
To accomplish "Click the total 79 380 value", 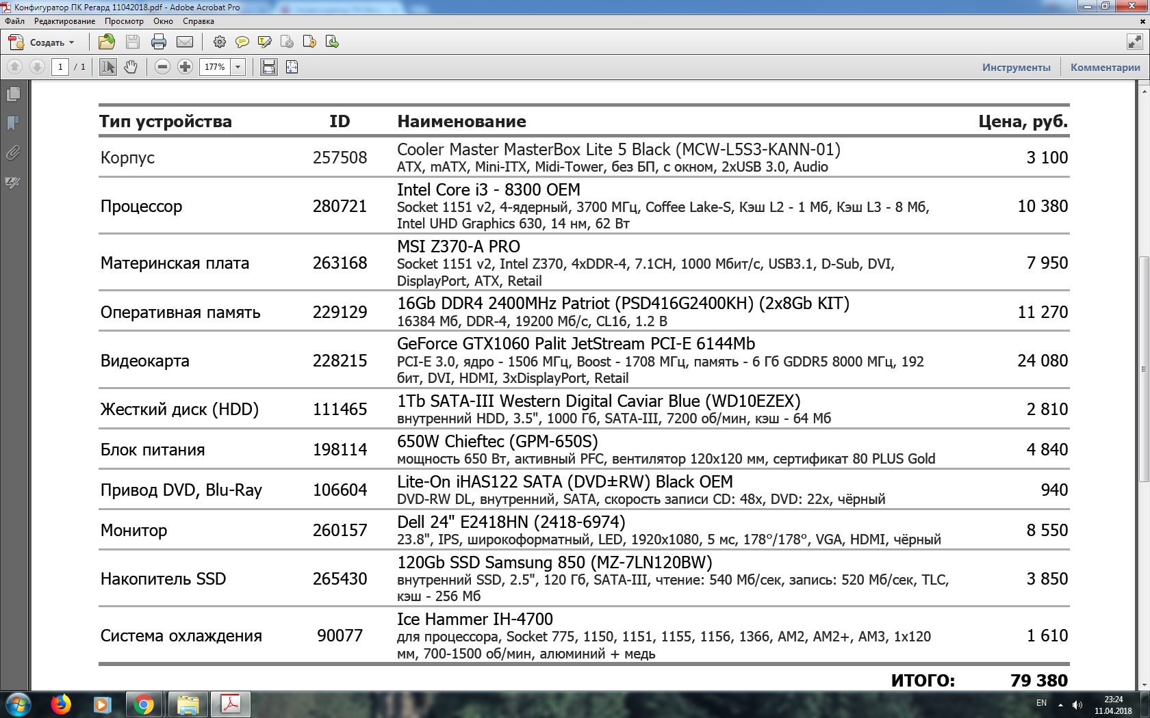I will (1039, 681).
